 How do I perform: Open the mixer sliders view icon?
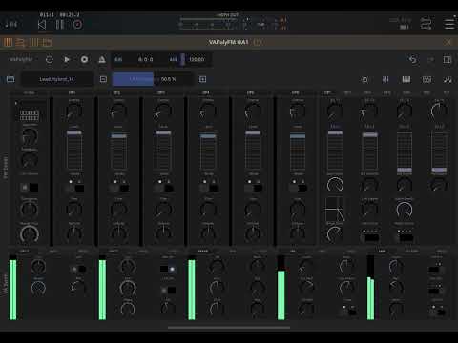click(x=385, y=79)
